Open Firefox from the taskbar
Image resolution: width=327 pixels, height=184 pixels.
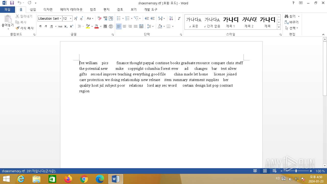68,179
